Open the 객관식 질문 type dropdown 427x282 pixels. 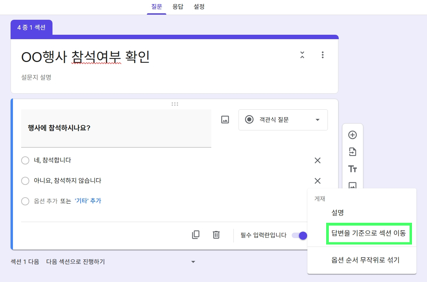tap(283, 120)
